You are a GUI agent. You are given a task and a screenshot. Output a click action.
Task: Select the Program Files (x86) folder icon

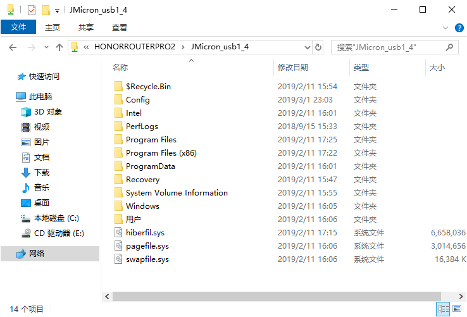[x=118, y=153]
